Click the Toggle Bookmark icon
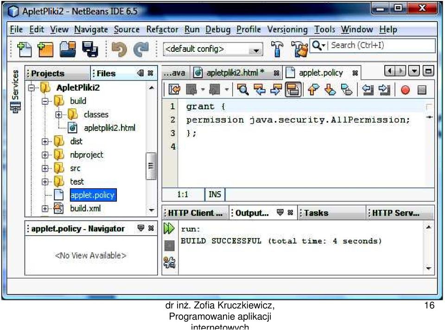445x330 pixels. tap(347, 90)
